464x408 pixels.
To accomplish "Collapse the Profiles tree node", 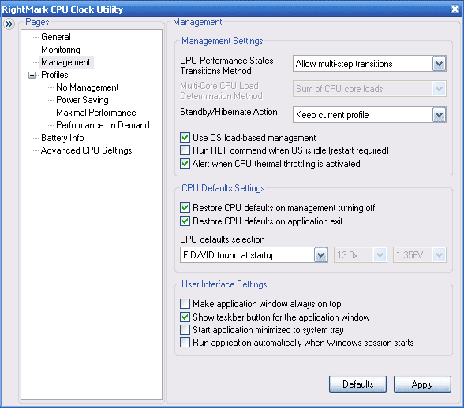I will pyautogui.click(x=32, y=76).
